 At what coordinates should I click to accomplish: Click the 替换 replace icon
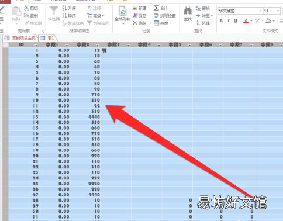[x=198, y=8]
